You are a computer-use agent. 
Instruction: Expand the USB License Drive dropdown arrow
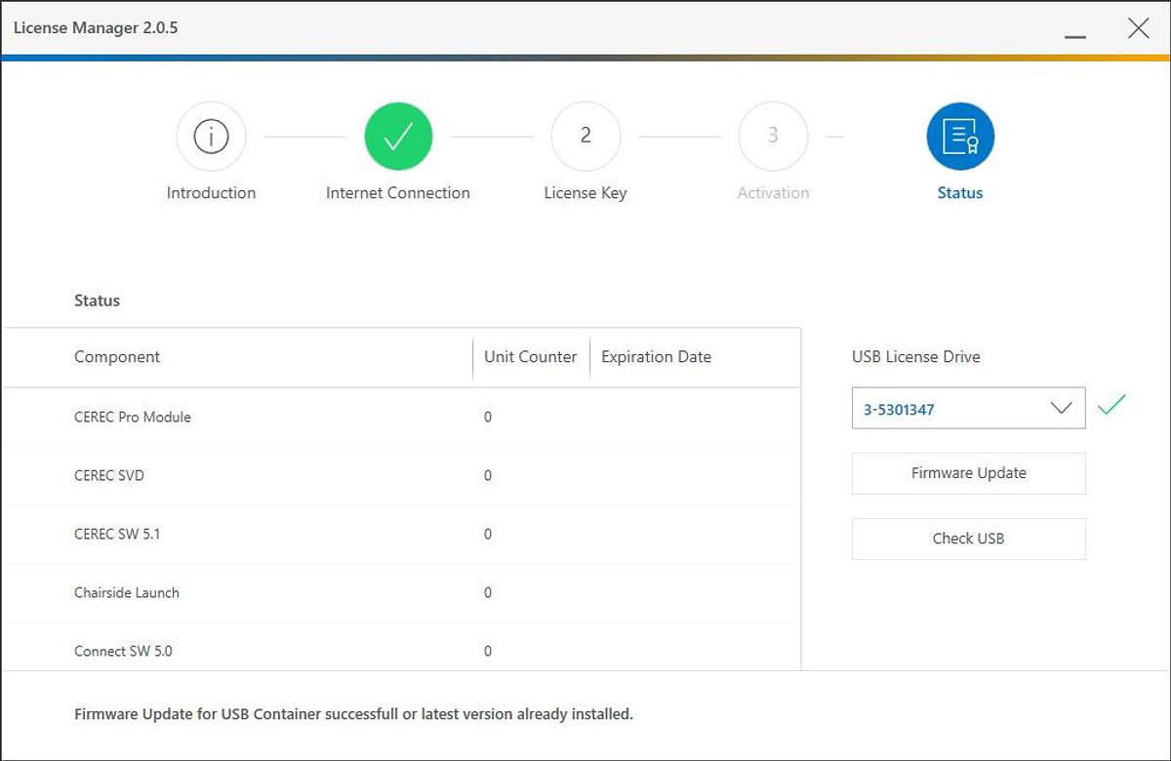[x=1061, y=409]
